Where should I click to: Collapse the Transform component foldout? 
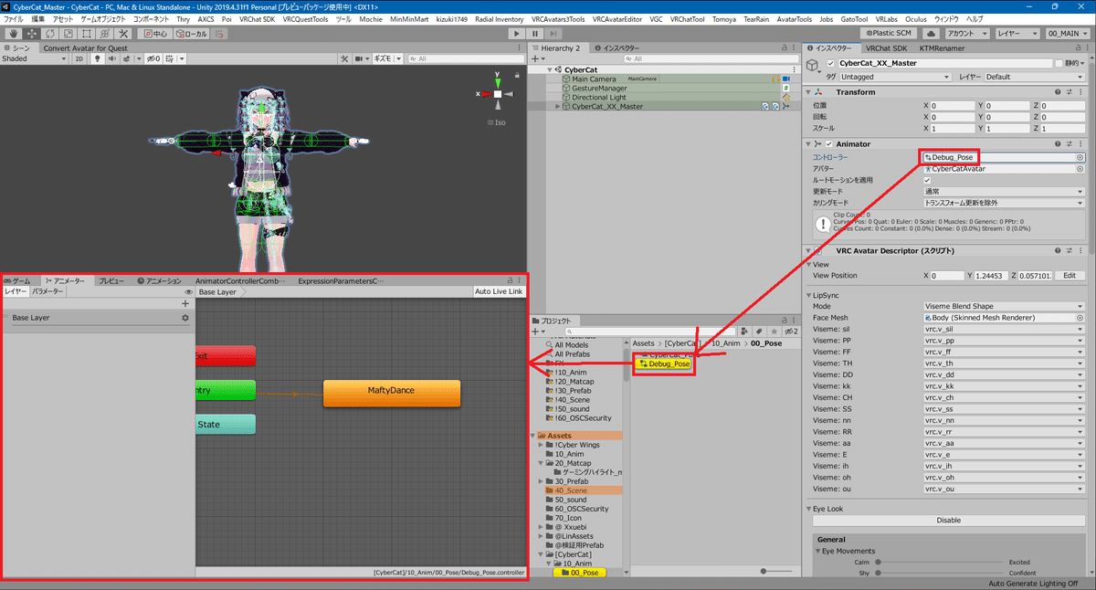click(x=809, y=92)
